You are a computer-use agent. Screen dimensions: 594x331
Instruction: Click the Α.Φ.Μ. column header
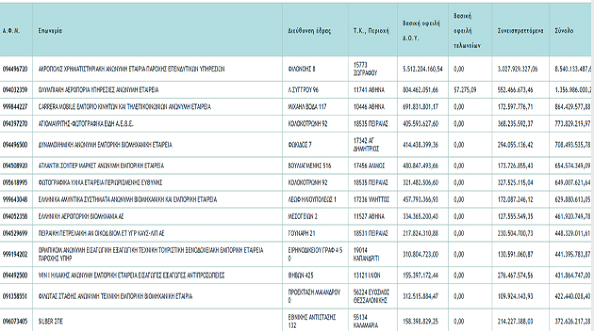(11, 30)
